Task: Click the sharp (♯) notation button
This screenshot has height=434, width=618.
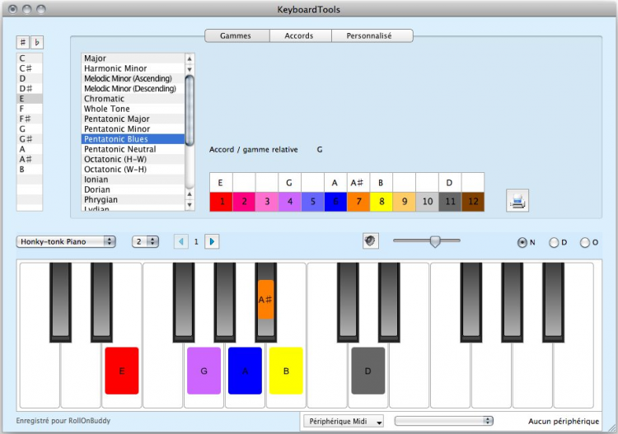Action: (x=23, y=42)
